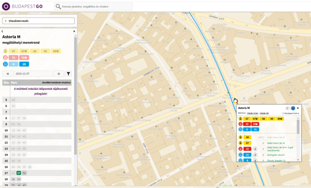The width and height of the screenshot is (311, 188).
Task: Expand the Utazástervezés trip planner panel
Action: [38, 20]
